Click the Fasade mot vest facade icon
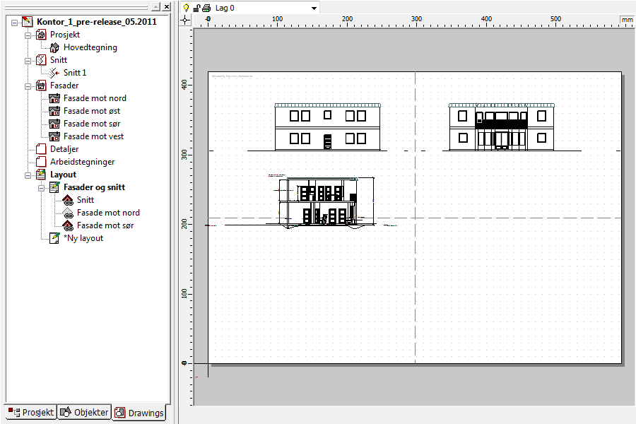The image size is (636, 424). [x=54, y=136]
